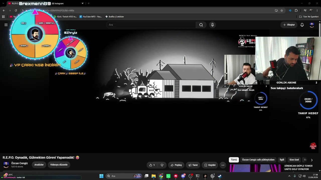Open Windows Start menu

pyautogui.click(x=101, y=176)
